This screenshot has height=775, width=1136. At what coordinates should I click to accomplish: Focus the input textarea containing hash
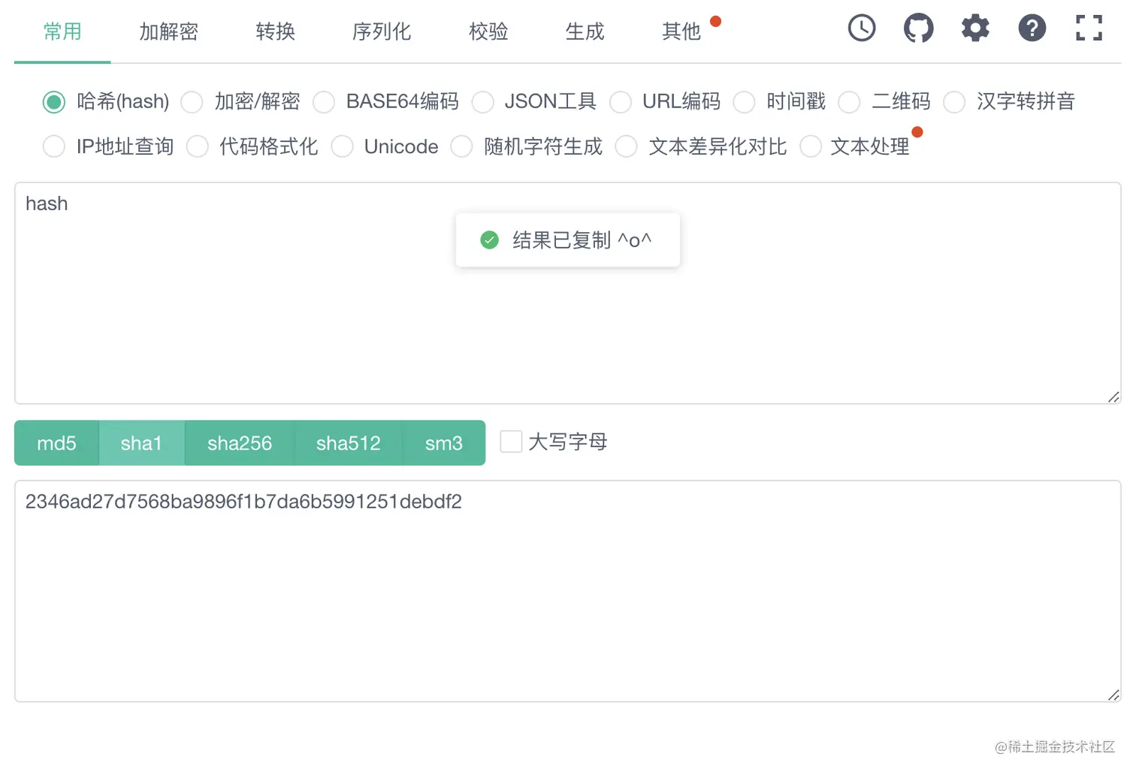[x=568, y=293]
